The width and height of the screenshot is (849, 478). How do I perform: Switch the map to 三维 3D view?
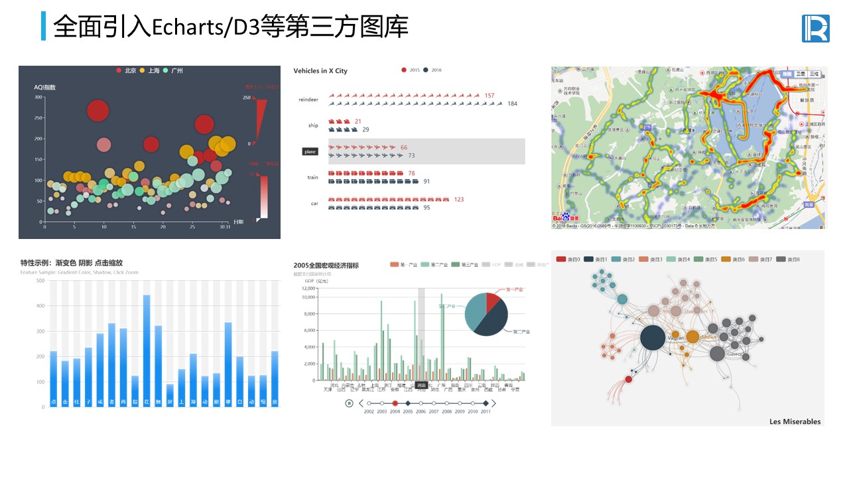tap(814, 74)
